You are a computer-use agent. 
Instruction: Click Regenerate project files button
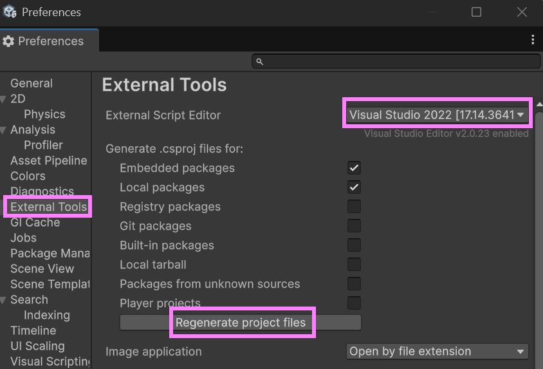(241, 323)
